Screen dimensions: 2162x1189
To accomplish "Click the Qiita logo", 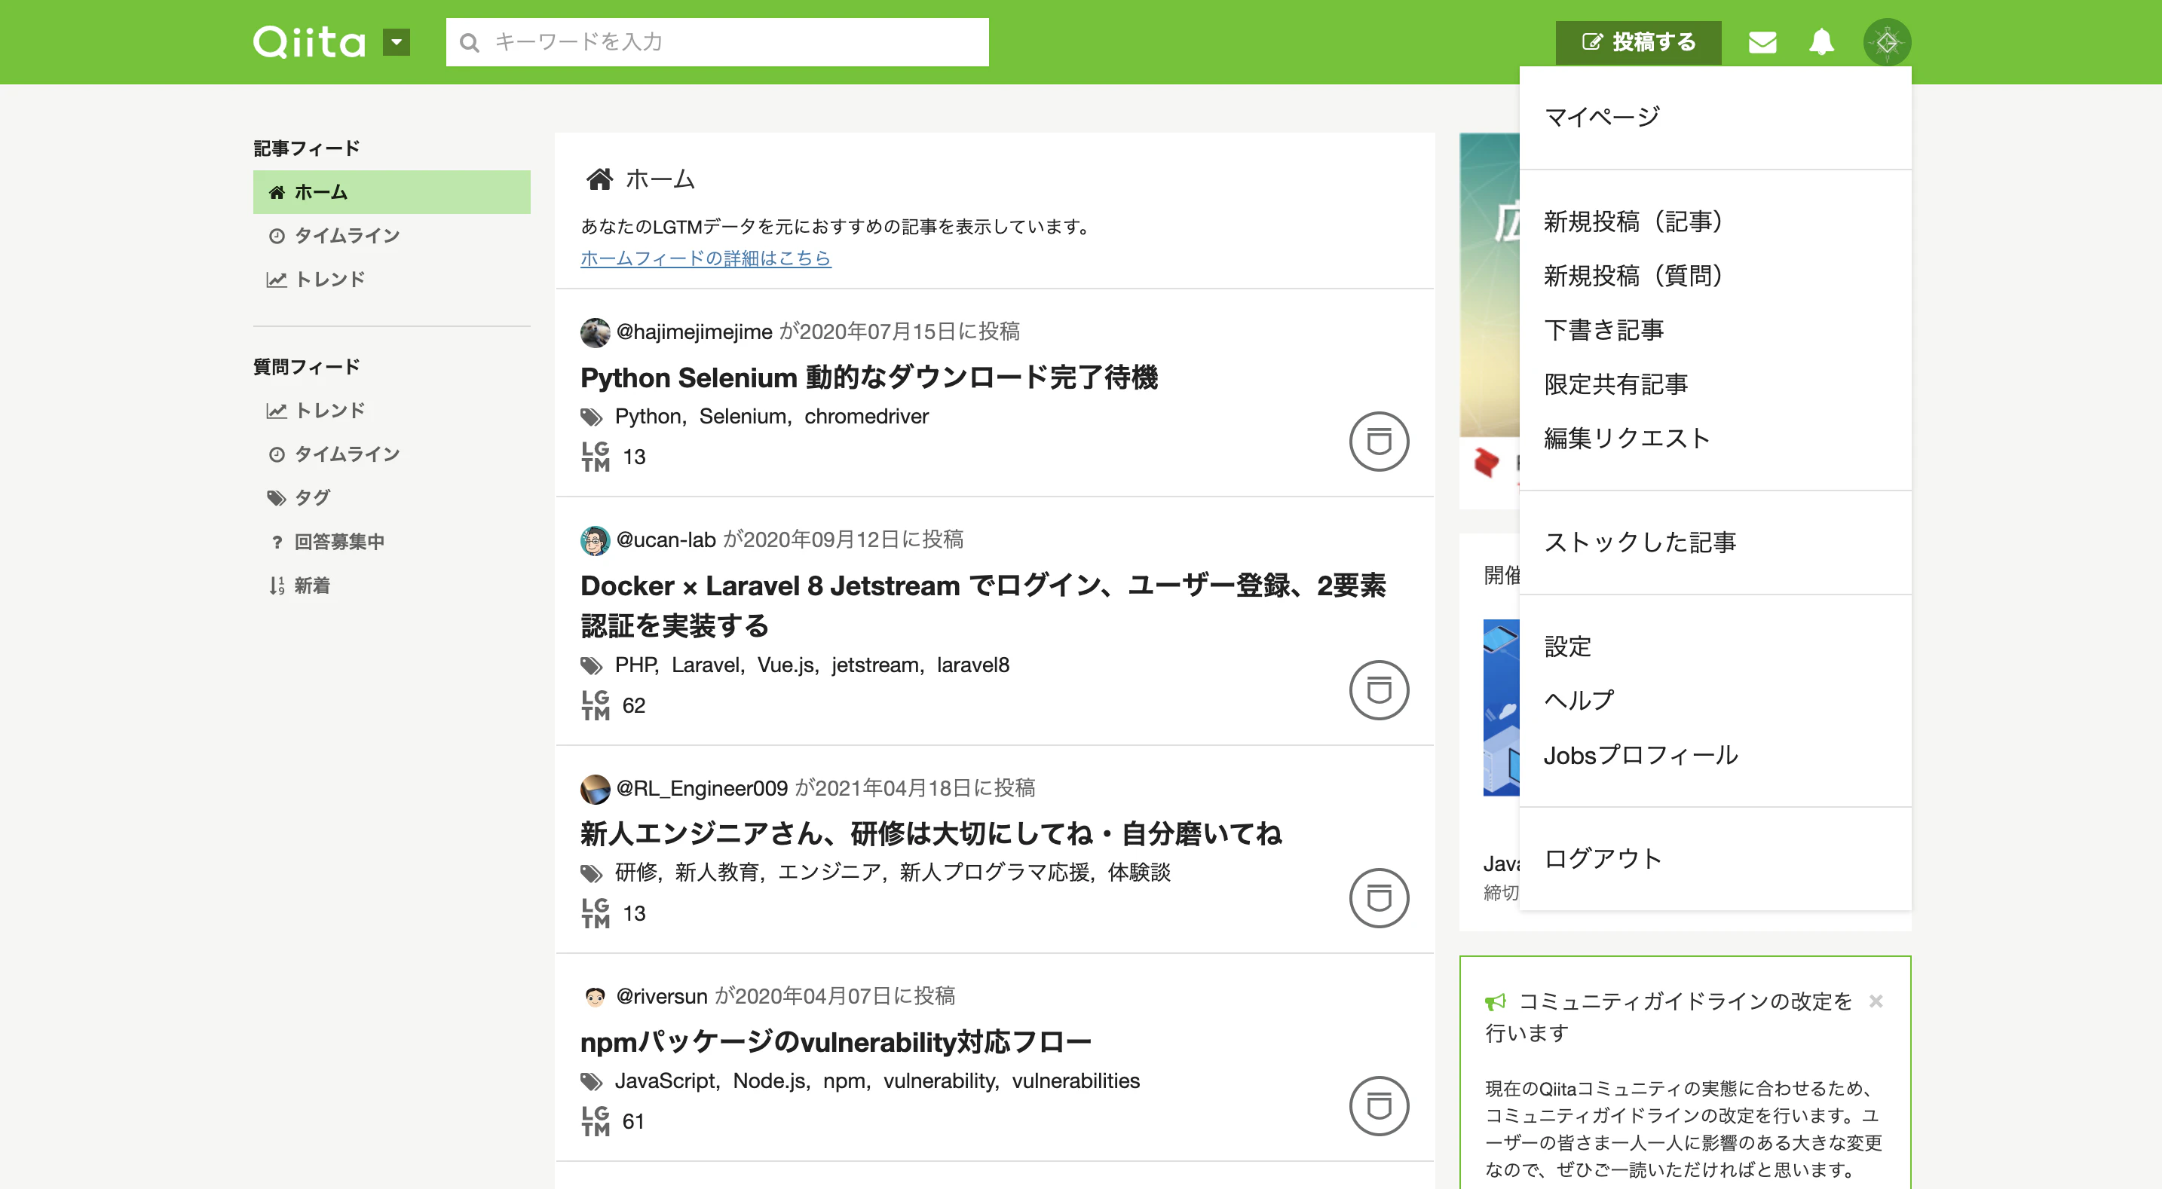I will point(309,42).
